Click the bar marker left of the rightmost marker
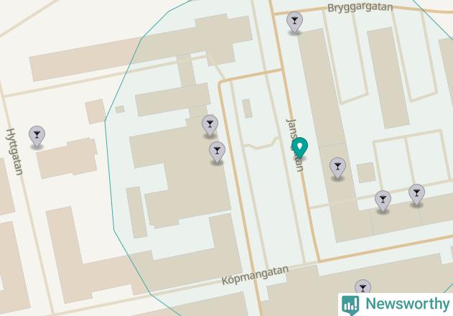The image size is (453, 316). [x=383, y=201]
